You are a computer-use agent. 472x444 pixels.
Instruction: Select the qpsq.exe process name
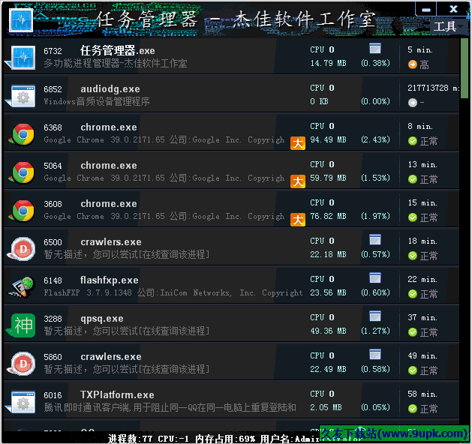102,319
